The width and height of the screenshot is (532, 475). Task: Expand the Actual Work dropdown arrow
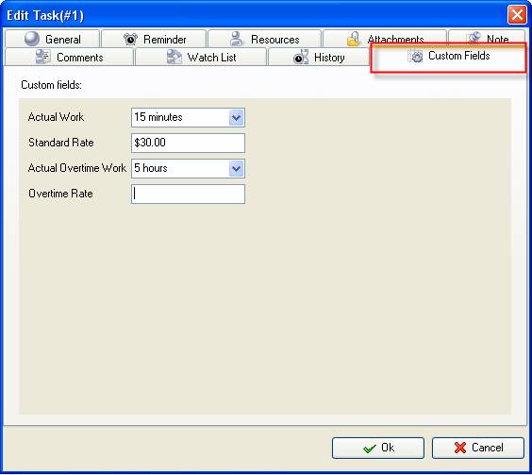click(236, 117)
